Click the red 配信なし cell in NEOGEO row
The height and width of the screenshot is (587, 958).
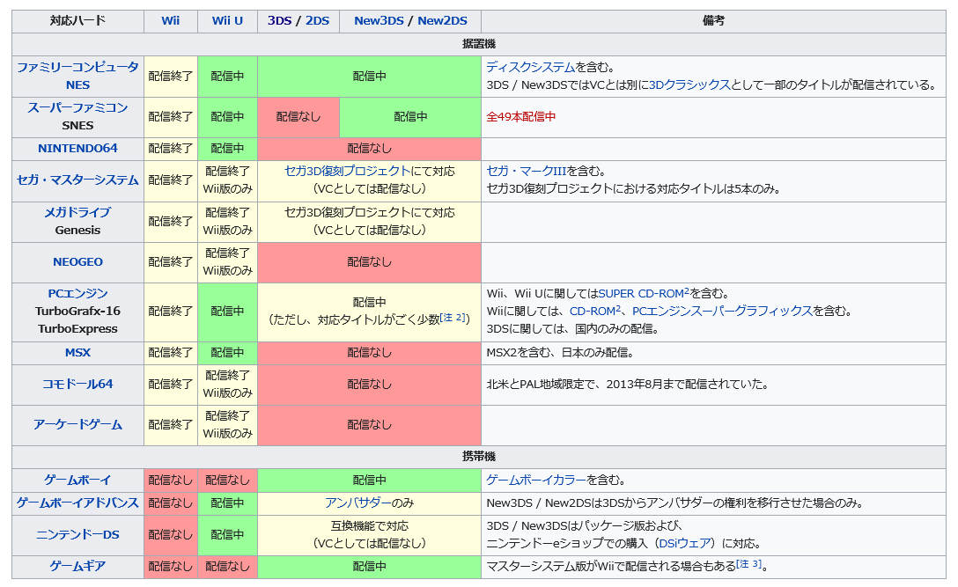pos(369,262)
